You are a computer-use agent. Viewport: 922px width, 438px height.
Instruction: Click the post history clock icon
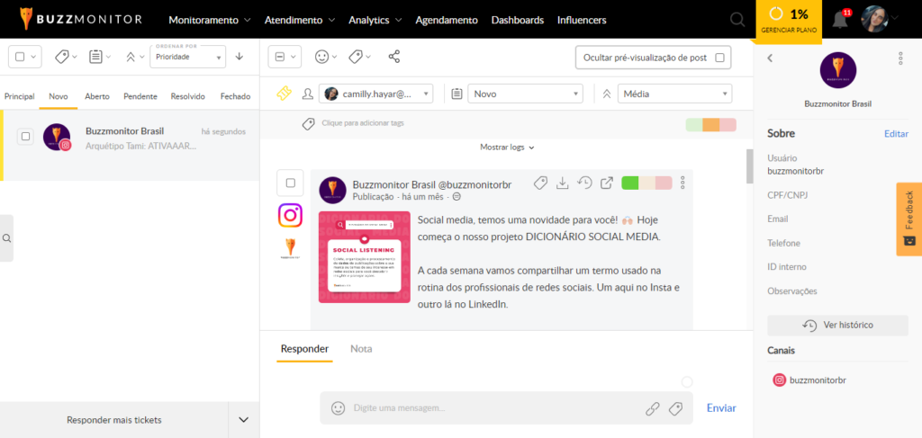point(584,183)
